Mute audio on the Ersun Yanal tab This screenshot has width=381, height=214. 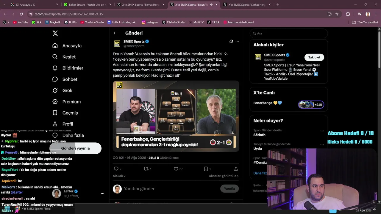[x=211, y=4]
